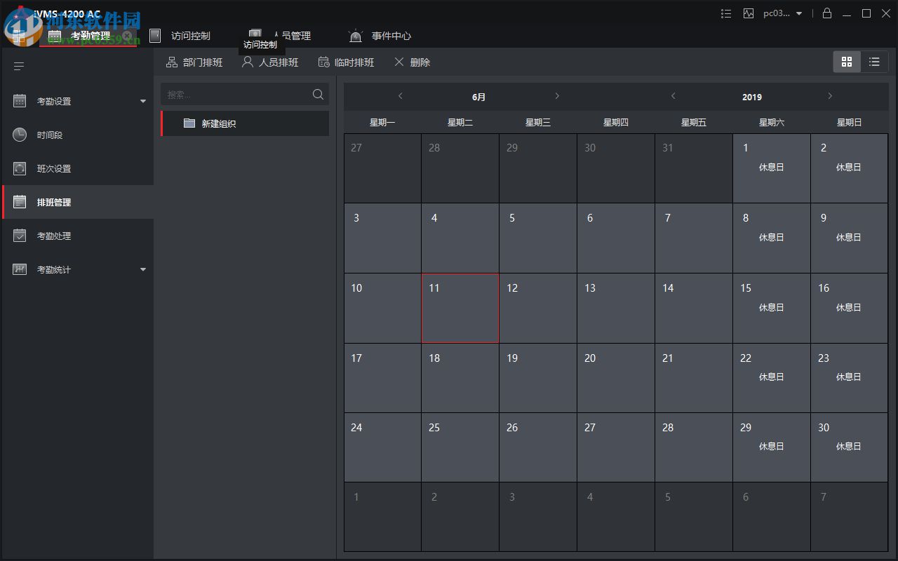Select June 29 rest day cell
The width and height of the screenshot is (898, 561).
(771, 447)
